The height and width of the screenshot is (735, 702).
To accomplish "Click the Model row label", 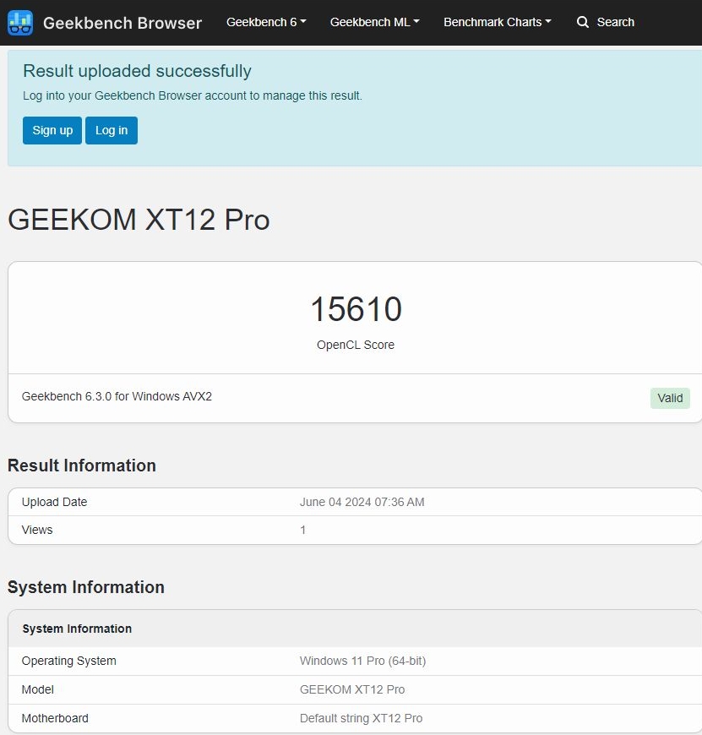I will (37, 689).
